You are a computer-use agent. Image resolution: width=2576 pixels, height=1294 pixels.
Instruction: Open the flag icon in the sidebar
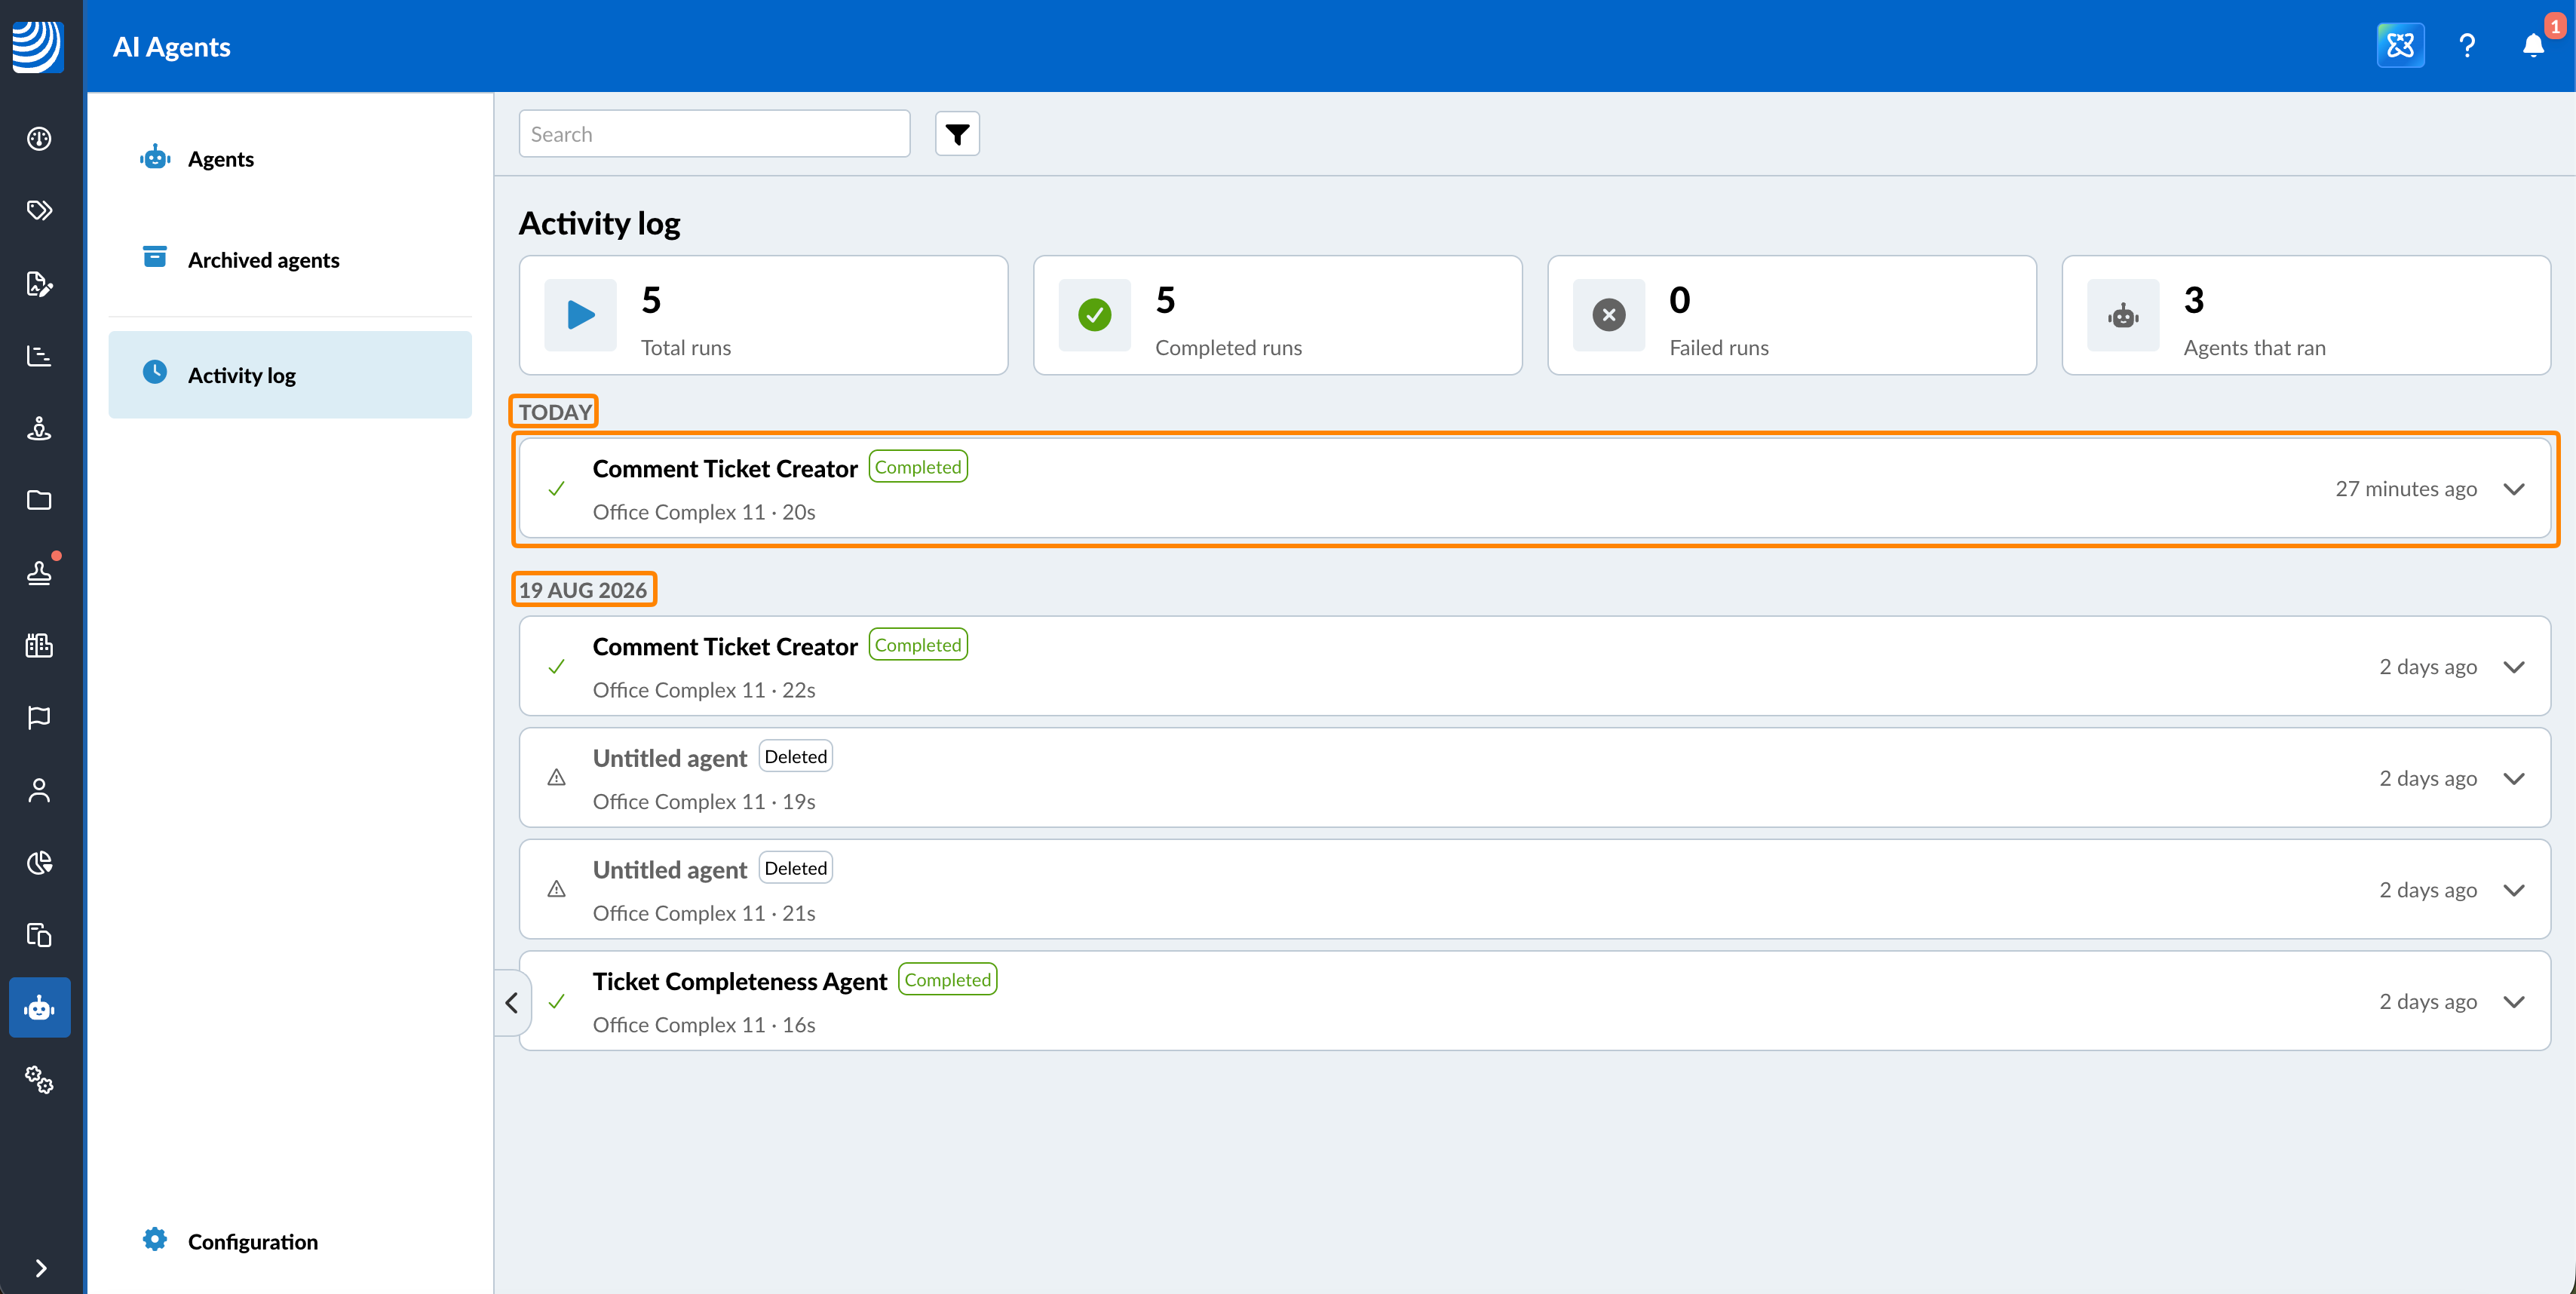point(39,718)
